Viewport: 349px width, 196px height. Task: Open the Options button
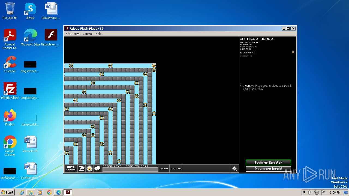click(176, 169)
